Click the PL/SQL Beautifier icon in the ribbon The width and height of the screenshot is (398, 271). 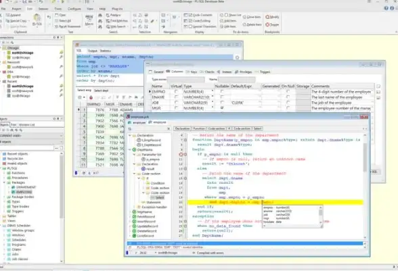coord(37,20)
